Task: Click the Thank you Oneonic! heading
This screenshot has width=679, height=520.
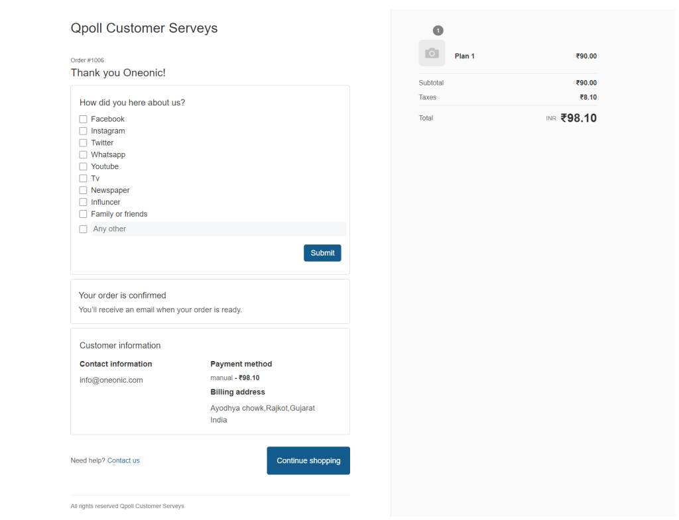Action: pyautogui.click(x=118, y=73)
